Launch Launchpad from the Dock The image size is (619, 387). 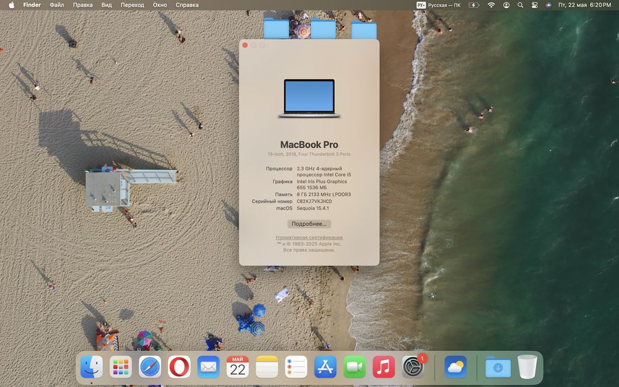pos(121,367)
